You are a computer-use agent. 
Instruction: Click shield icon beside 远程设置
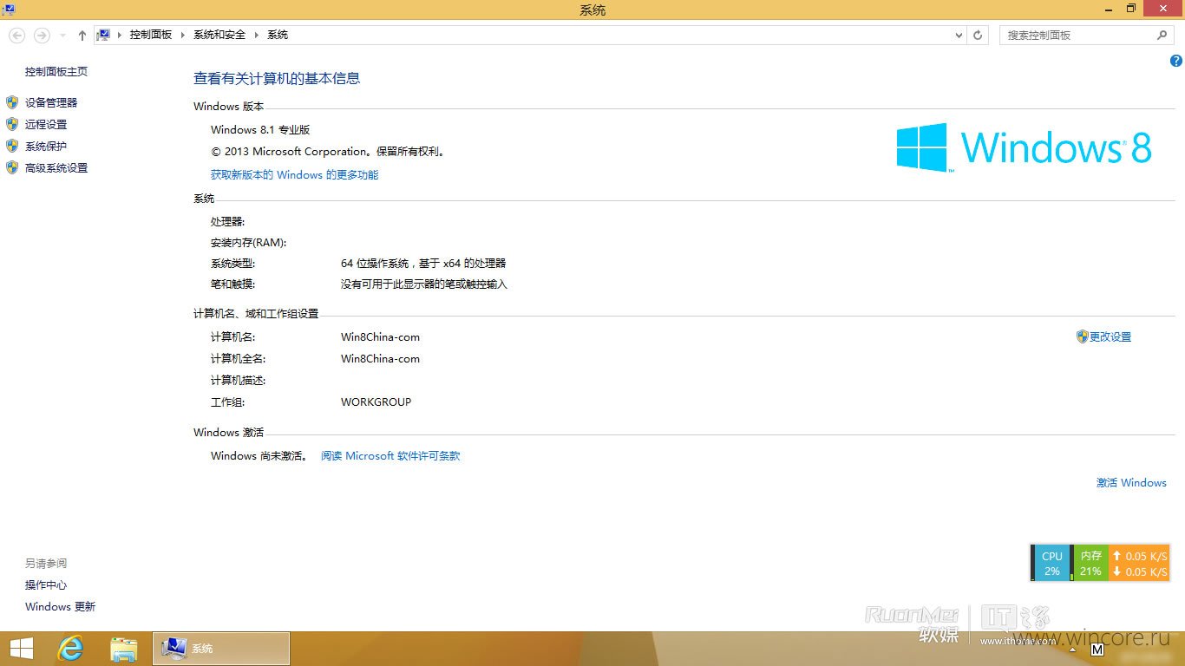12,124
